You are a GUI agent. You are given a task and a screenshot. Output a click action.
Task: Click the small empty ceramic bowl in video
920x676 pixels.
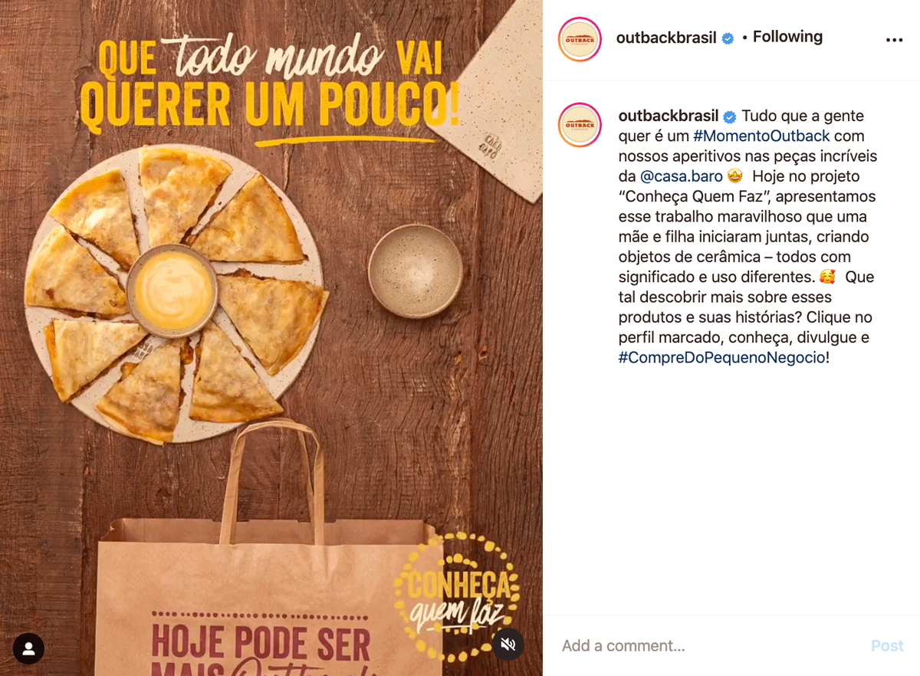pos(416,271)
